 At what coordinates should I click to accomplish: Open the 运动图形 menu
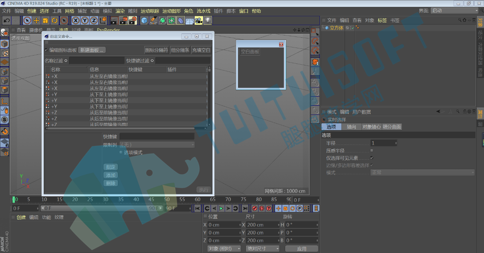(x=171, y=11)
